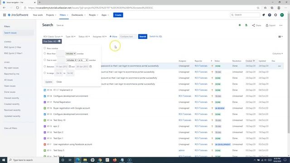Open Windows Start menu
Screen dimensions: 290x163
[4, 160]
